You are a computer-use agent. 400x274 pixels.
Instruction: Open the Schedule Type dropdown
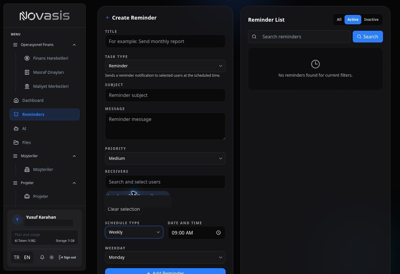point(134,232)
